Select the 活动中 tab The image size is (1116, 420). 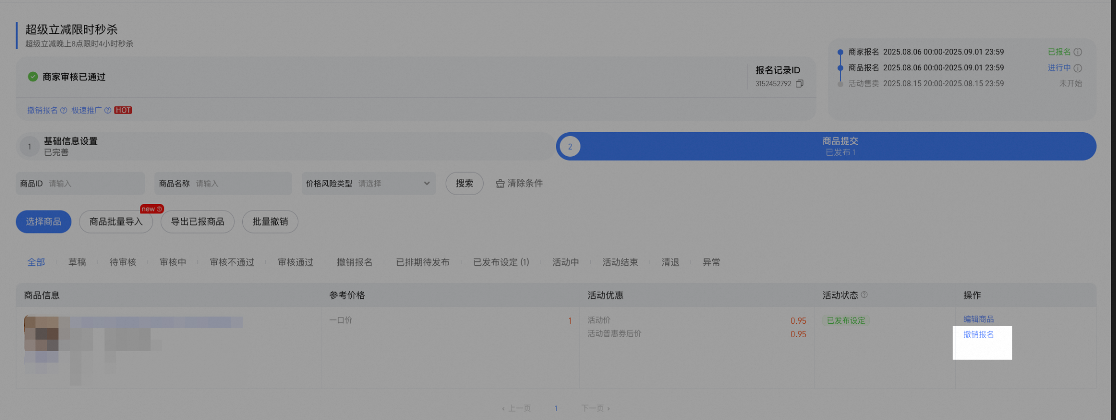pyautogui.click(x=565, y=262)
